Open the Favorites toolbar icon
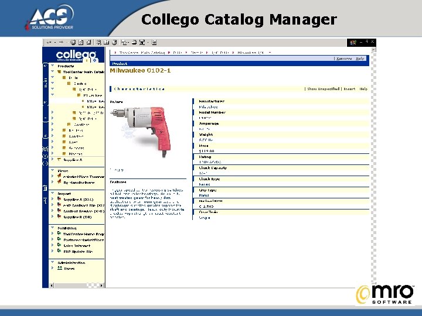This screenshot has width=422, height=316. [107, 42]
